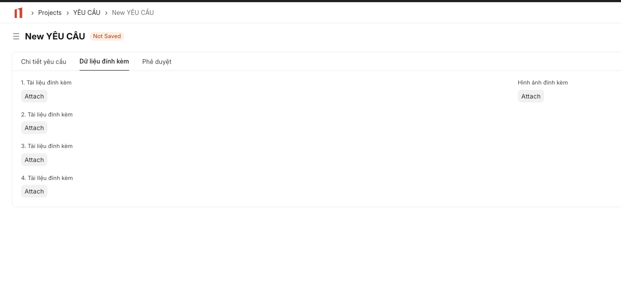621x282 pixels.
Task: Click the breadcrumb chevron before Projects
Action: click(x=32, y=13)
